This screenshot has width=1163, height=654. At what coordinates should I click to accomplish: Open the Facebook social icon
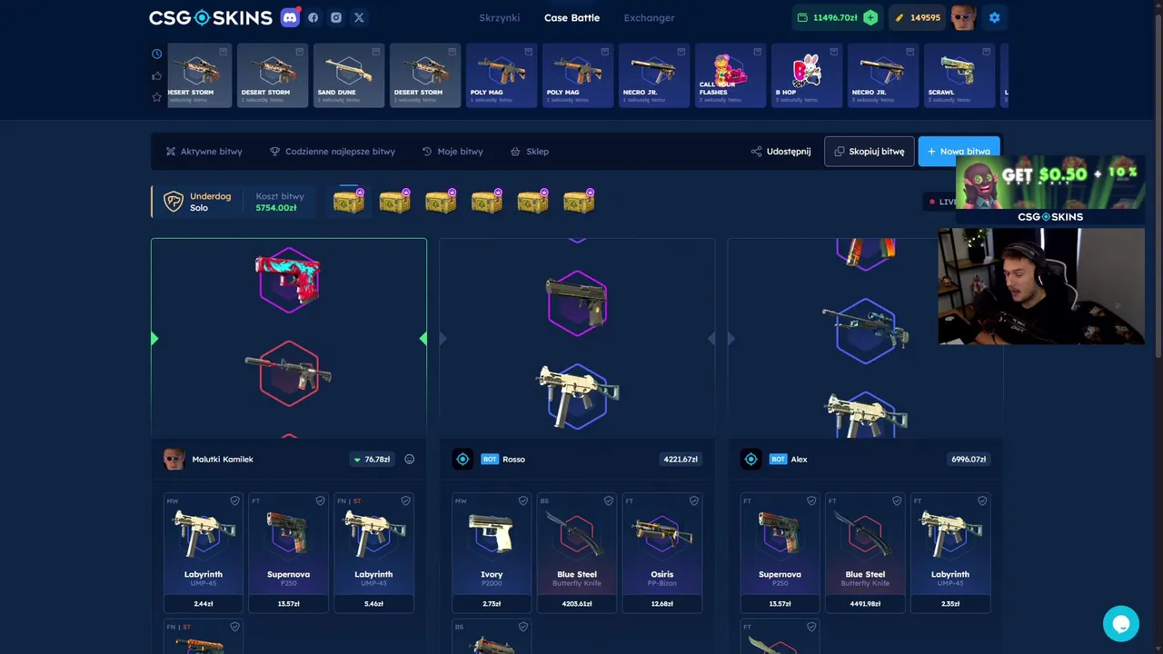pyautogui.click(x=313, y=17)
